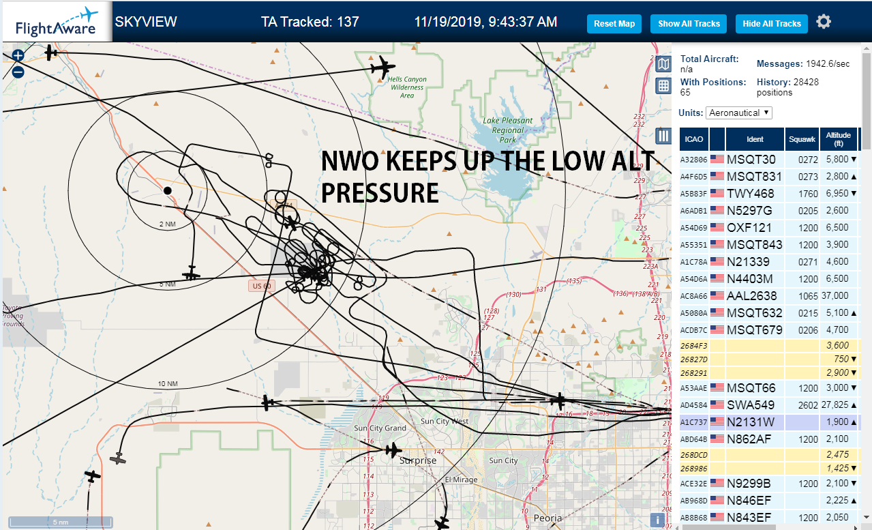The height and width of the screenshot is (530, 872).
Task: Select the MSQT831 aircraft row
Action: pyautogui.click(x=769, y=176)
